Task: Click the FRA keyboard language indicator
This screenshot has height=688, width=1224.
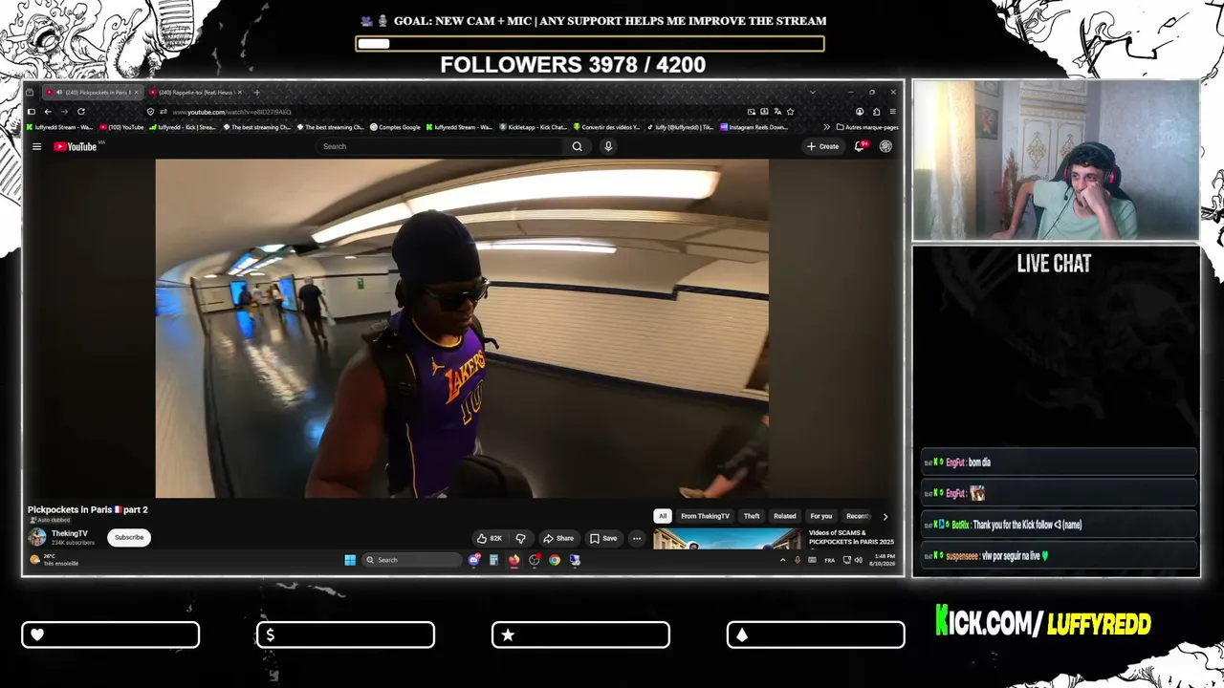Action: (x=829, y=560)
